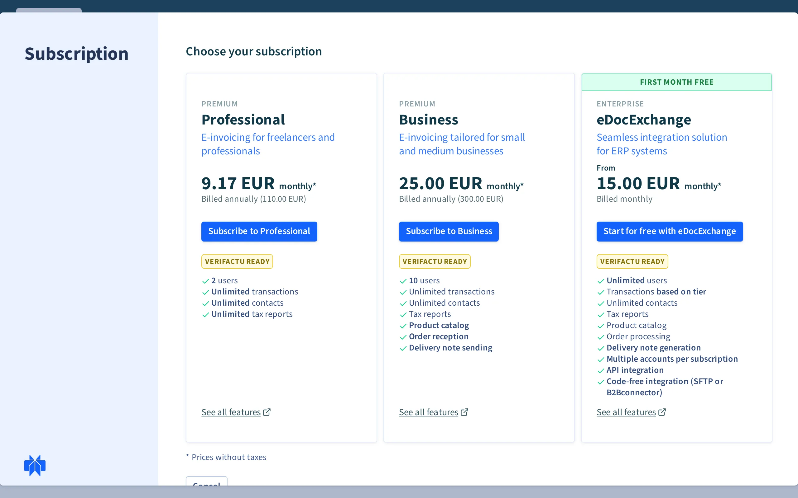Click 'API integration' feature line
798x498 pixels.
point(635,370)
